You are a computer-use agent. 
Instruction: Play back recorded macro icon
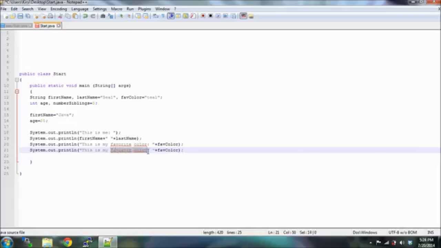click(x=218, y=16)
